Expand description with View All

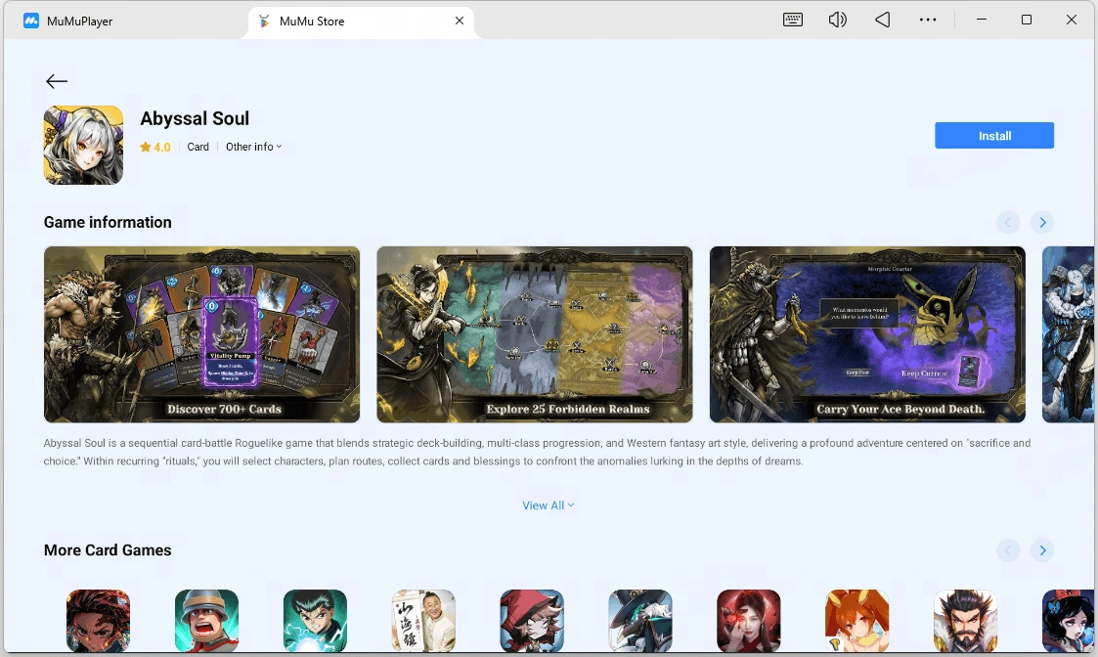[x=549, y=505]
